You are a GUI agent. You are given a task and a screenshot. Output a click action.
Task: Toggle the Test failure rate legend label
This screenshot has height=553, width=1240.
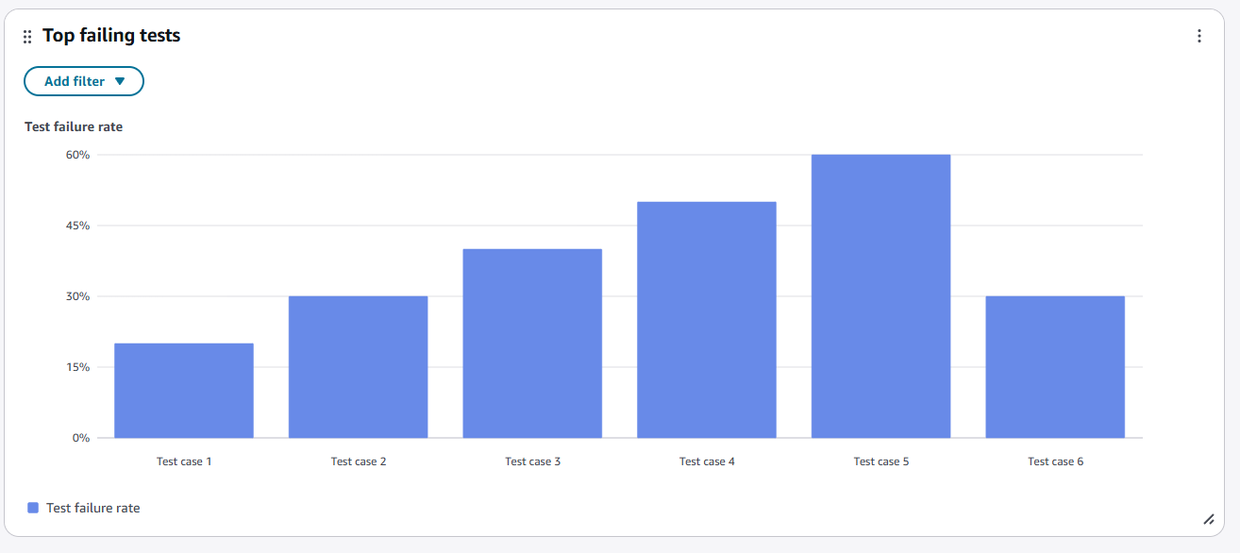tap(92, 508)
